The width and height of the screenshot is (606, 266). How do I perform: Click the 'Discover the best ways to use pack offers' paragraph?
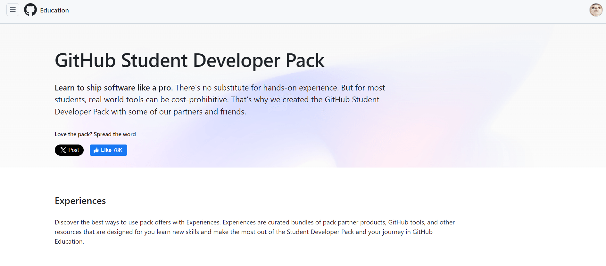pyautogui.click(x=254, y=232)
